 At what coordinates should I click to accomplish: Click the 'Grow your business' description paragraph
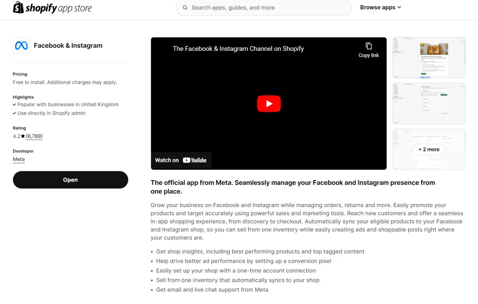(x=307, y=221)
